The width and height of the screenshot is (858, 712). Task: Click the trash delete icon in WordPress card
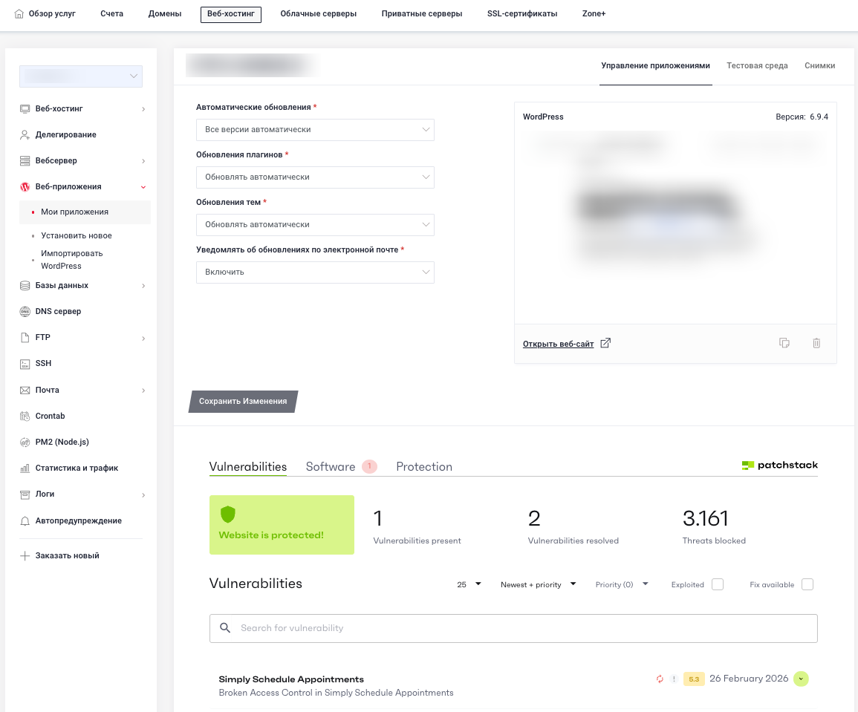pyautogui.click(x=816, y=343)
